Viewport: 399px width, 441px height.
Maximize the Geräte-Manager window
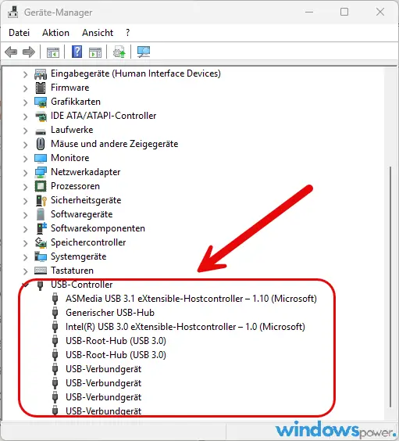tap(344, 12)
